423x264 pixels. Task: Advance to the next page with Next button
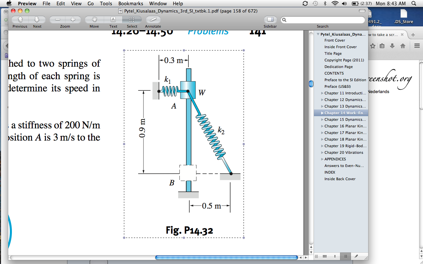point(37,19)
